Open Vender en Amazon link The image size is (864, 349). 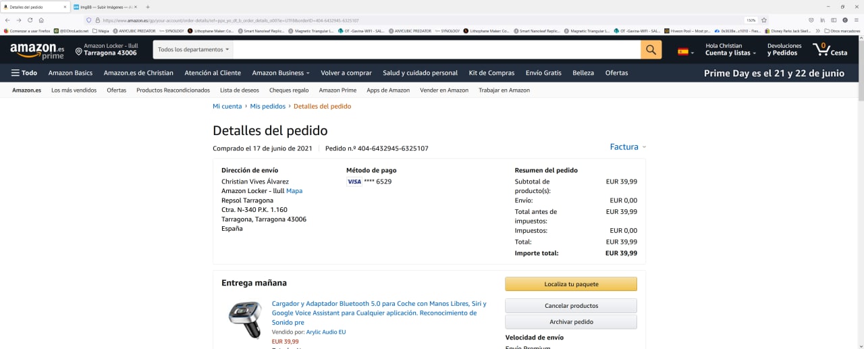point(444,90)
